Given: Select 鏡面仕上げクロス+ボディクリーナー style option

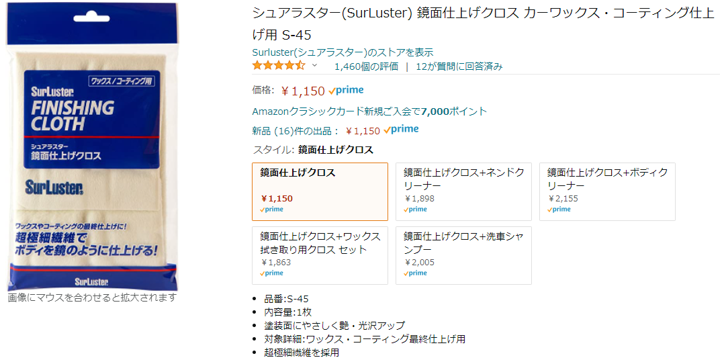Looking at the screenshot, I should point(607,191).
